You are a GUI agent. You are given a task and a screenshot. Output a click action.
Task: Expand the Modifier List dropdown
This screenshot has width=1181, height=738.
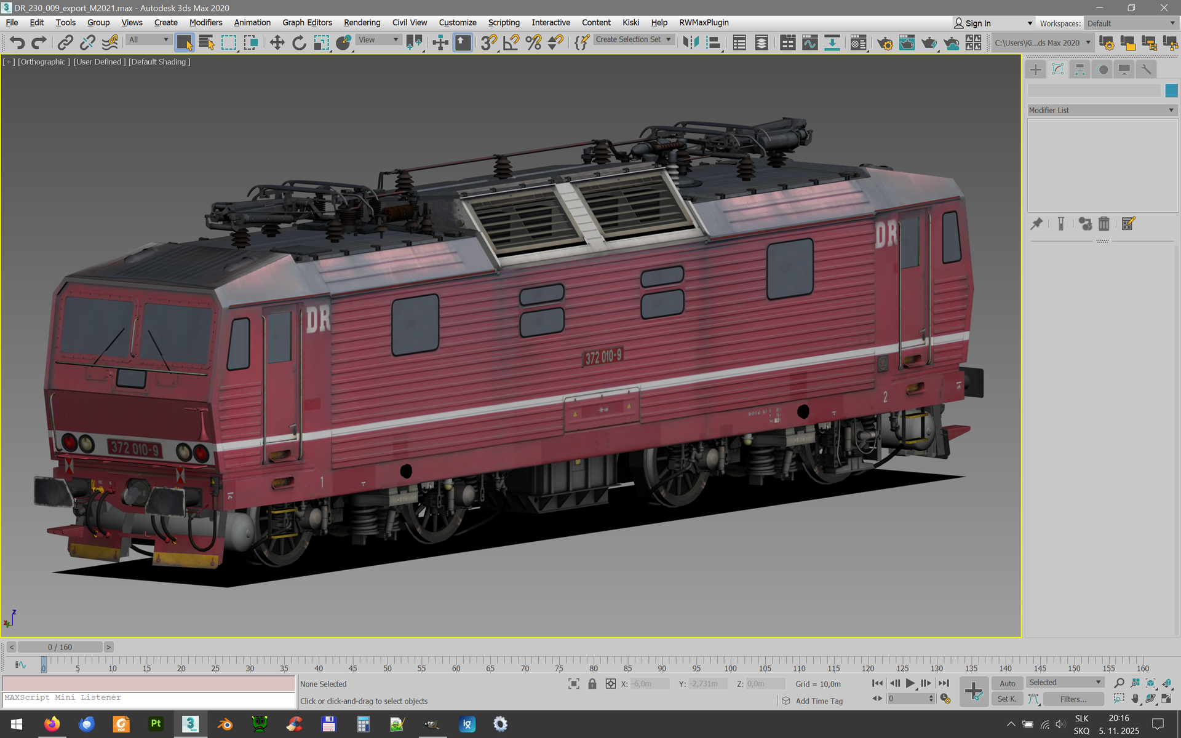coord(1102,110)
